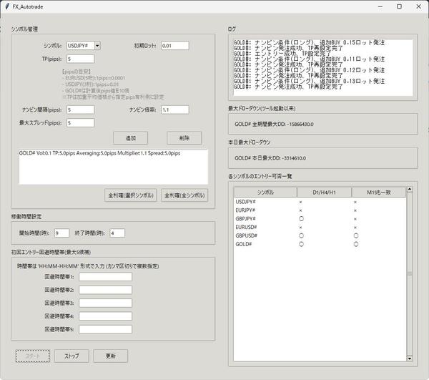Screen dimensions: 429x380
Task: Click scrollbar down arrow of entry table
Action: tap(410, 359)
